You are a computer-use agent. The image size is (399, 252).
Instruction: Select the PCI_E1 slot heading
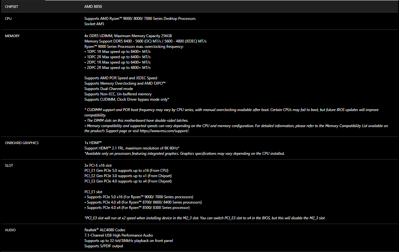tap(93, 192)
